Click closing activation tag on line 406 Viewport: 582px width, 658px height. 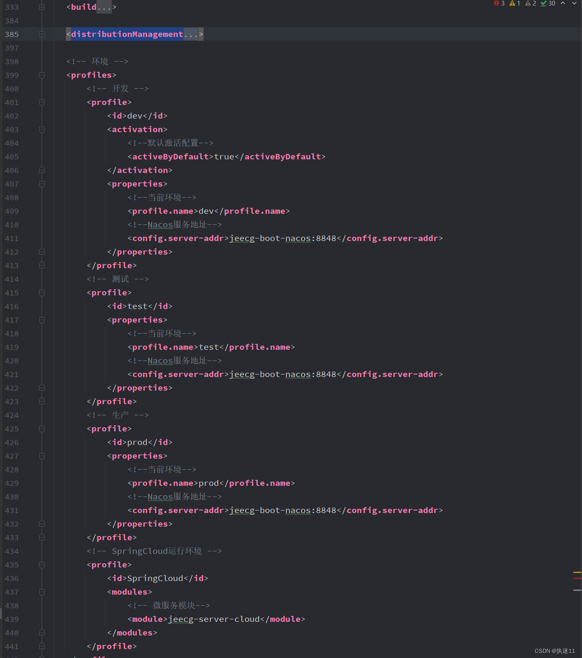click(140, 170)
